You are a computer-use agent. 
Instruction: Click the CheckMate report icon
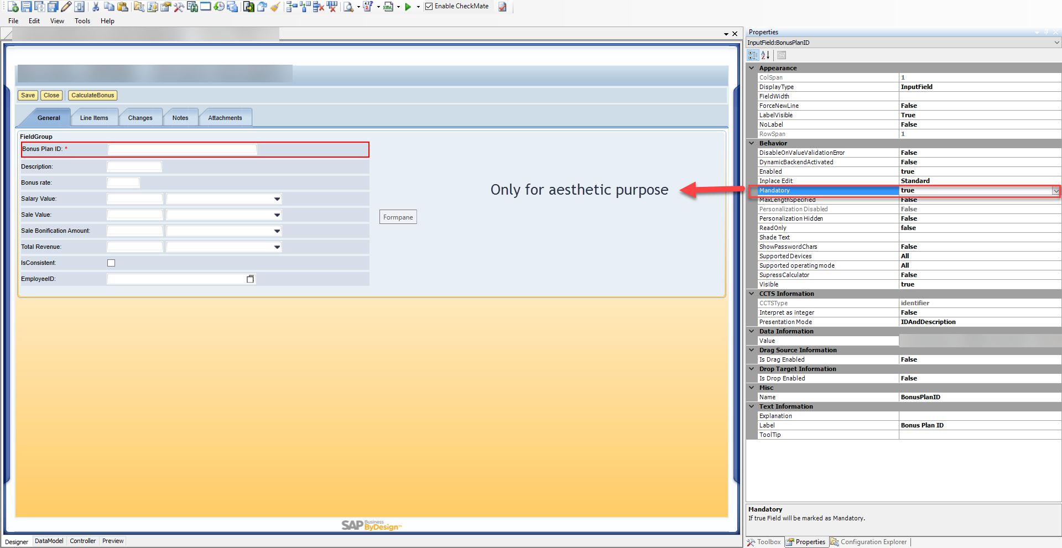[x=502, y=7]
